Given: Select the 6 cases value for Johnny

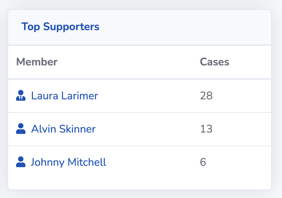Looking at the screenshot, I should 203,162.
